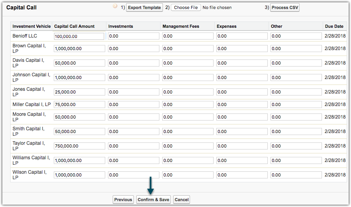Edit Smith Capital I Capital Call Amount

[x=79, y=131]
